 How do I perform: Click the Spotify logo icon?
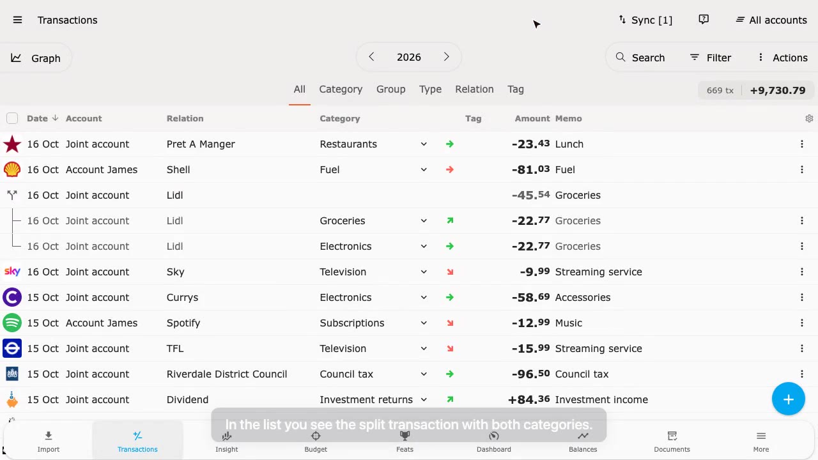pyautogui.click(x=12, y=323)
